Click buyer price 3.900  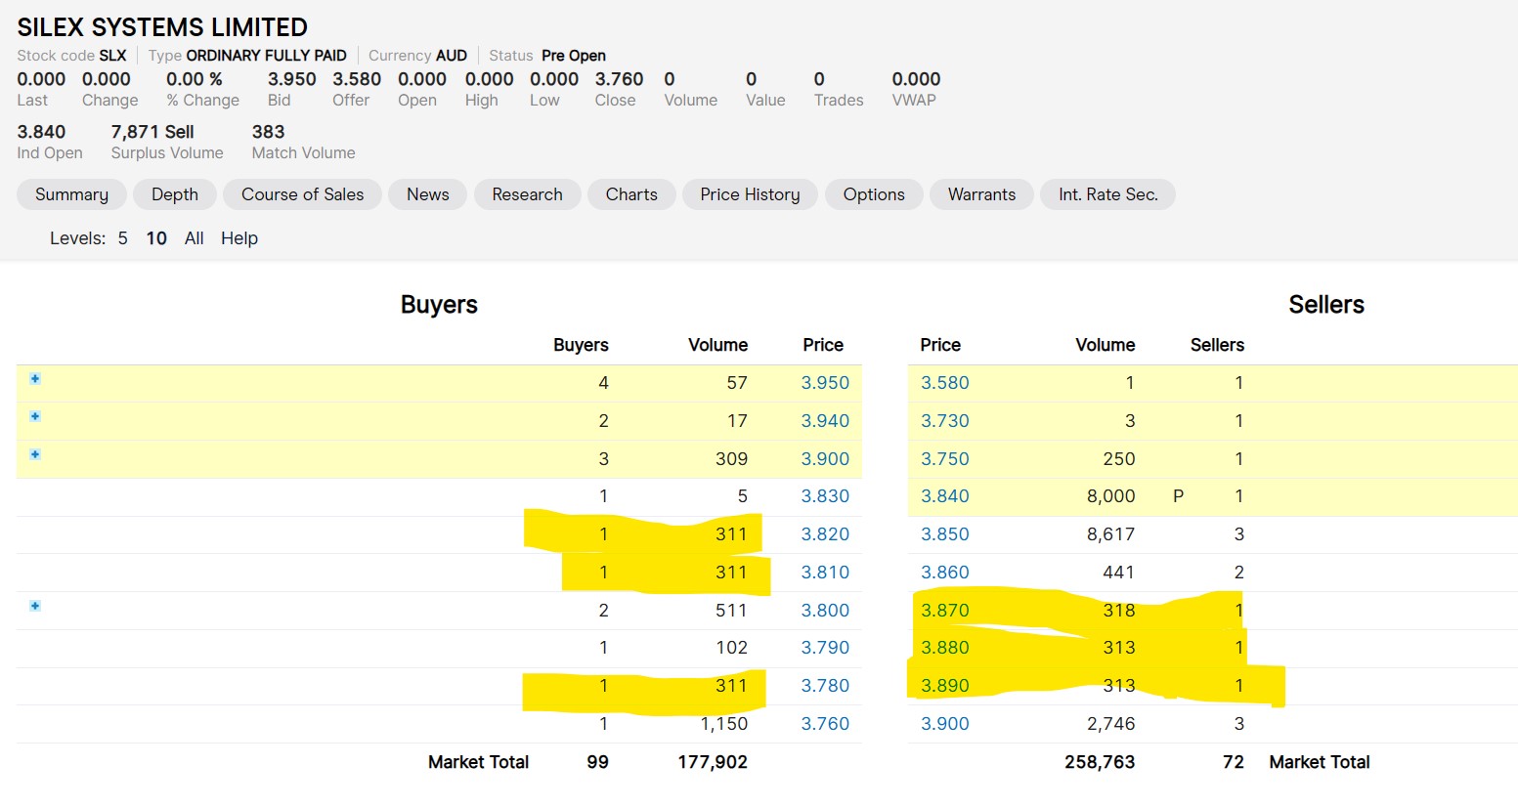(825, 459)
